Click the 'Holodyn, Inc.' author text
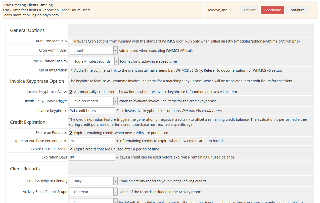Screen dimensions: 320x203 pos(217,10)
